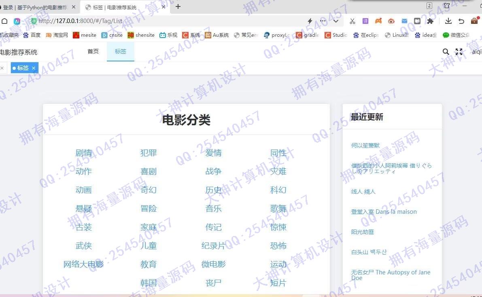Open the 淘宝网 bookmark
Viewport: 482px width, 297px height.
57,35
